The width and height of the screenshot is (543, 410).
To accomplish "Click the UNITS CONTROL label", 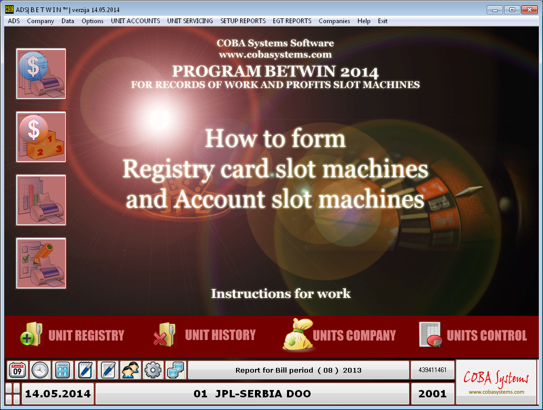I will point(487,335).
